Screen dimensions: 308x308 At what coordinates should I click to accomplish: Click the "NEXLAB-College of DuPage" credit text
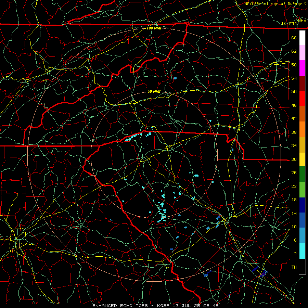coord(273,4)
